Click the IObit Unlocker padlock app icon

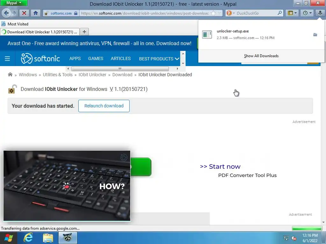pos(12,89)
